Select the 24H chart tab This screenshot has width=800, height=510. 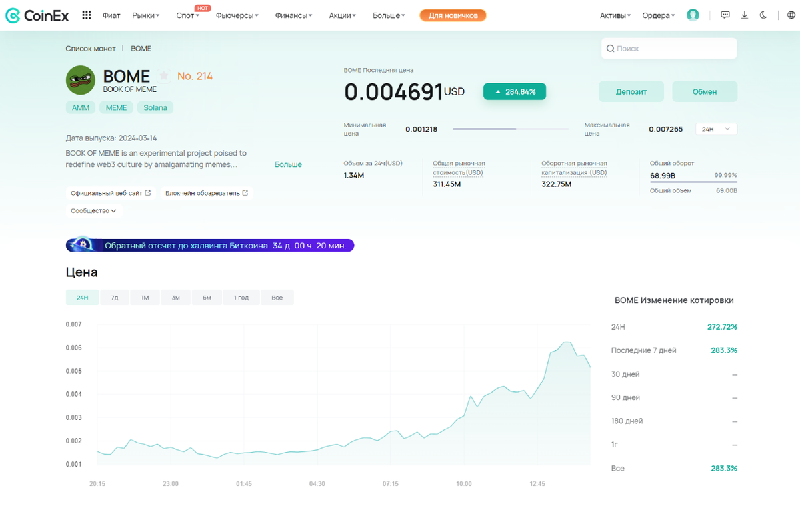[83, 298]
